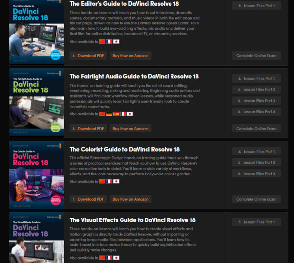Open the Colorist Guide book cover
The width and height of the screenshot is (294, 263).
[37, 175]
